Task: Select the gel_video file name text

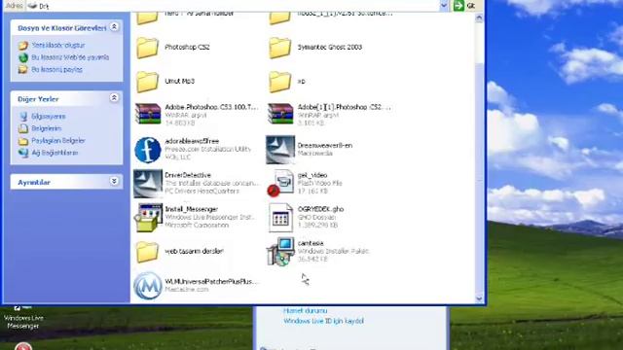Action: 312,175
